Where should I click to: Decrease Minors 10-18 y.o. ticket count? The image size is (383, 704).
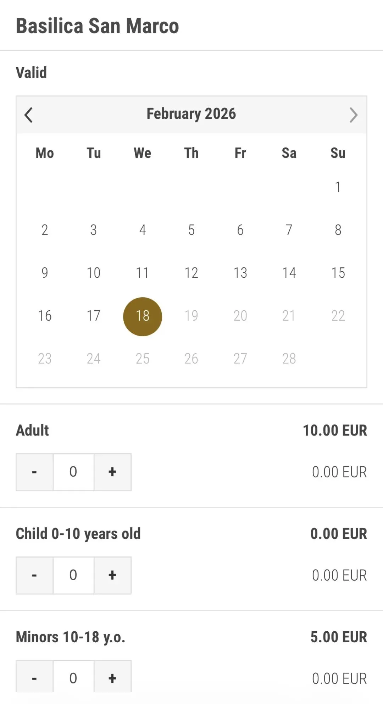click(x=34, y=678)
